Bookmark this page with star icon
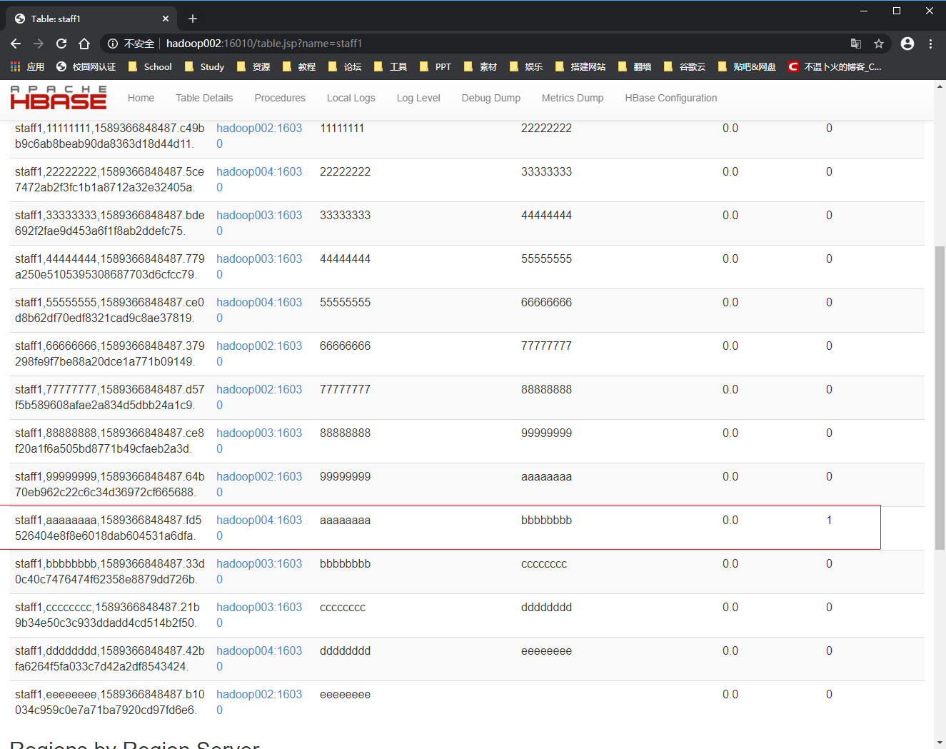The image size is (946, 749). point(879,44)
